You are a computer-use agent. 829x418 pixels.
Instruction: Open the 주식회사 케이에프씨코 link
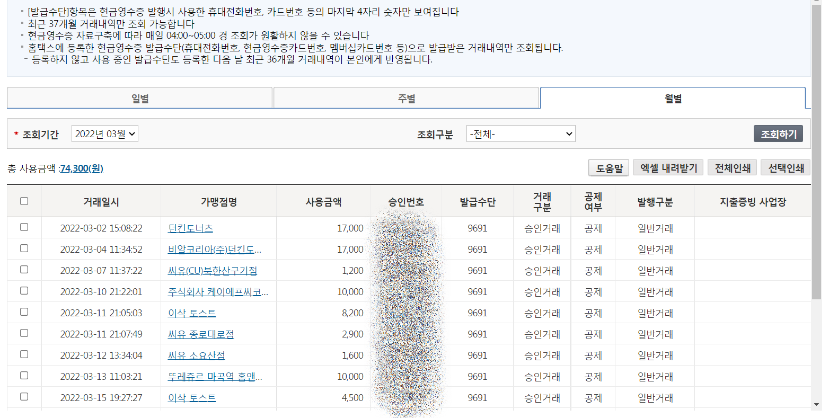[x=218, y=292]
